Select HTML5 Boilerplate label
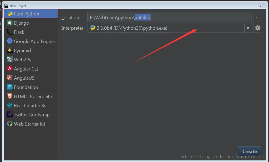 [x=33, y=96]
